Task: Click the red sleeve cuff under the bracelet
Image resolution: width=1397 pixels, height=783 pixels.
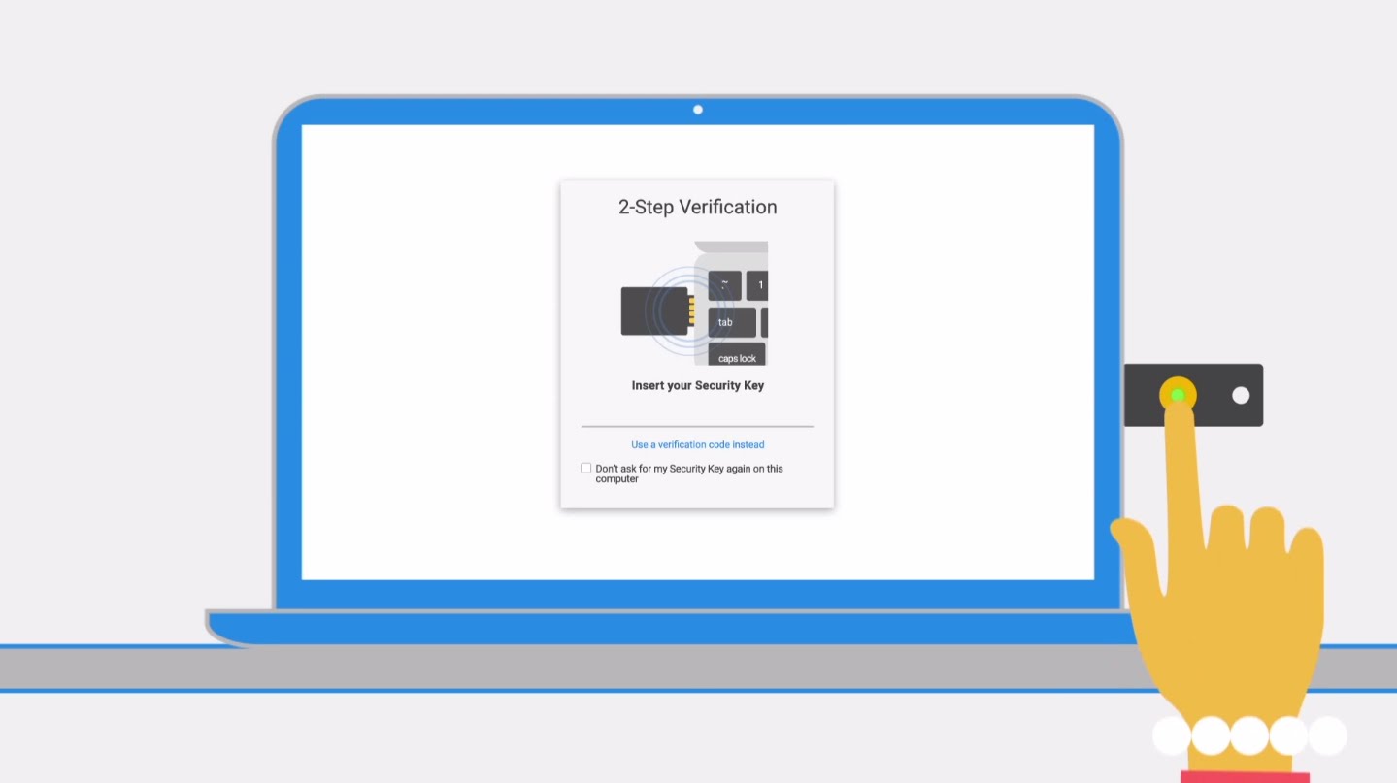Action: (x=1245, y=776)
